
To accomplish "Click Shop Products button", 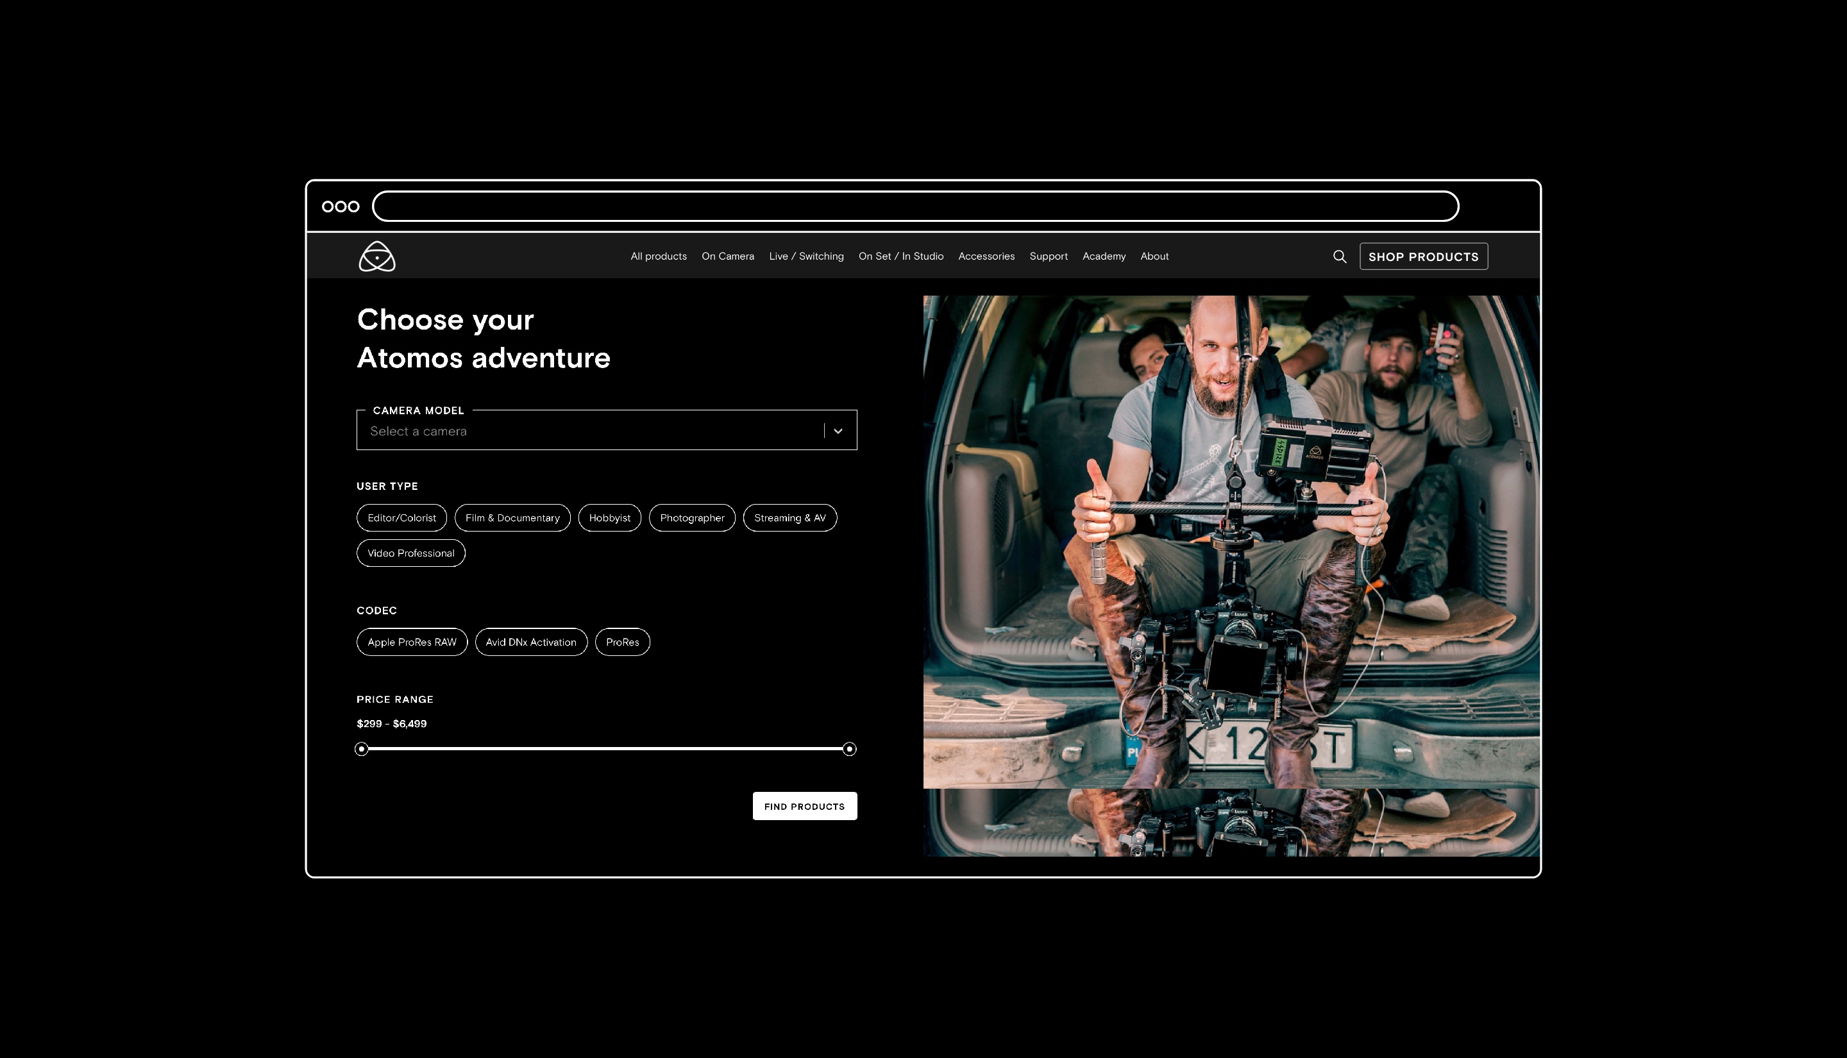I will click(x=1423, y=256).
